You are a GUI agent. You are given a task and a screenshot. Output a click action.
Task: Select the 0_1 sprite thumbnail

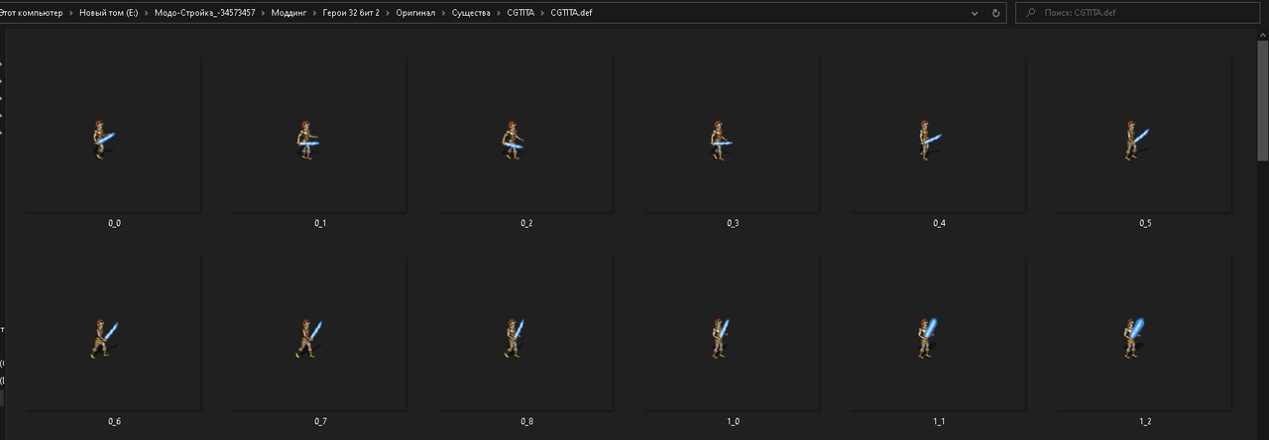(x=319, y=134)
